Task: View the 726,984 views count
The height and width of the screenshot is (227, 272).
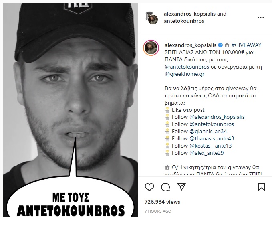Action: [162, 202]
